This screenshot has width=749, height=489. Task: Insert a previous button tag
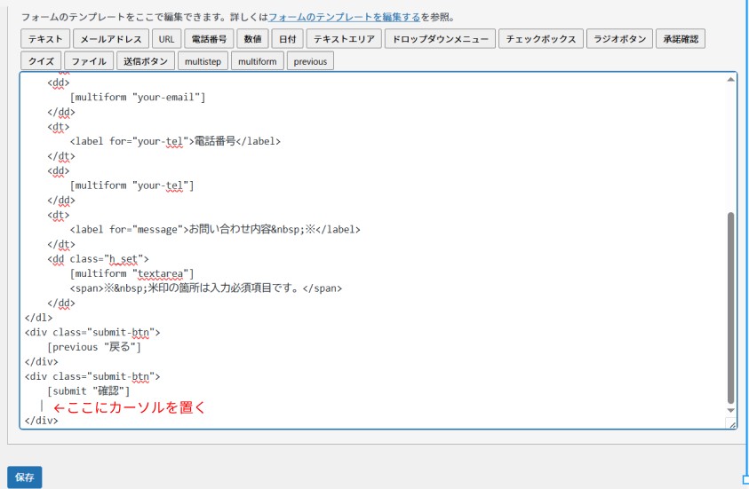point(310,61)
